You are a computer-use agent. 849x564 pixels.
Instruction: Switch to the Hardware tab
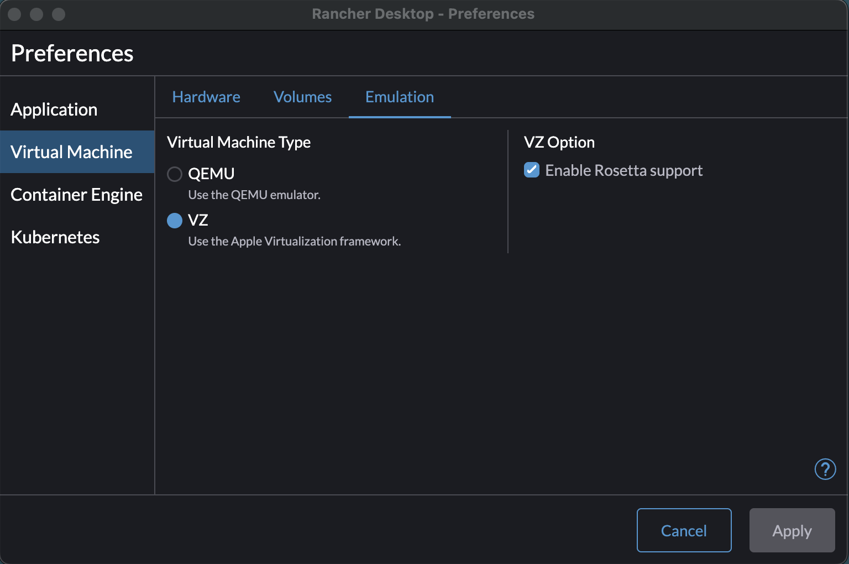[x=206, y=97]
